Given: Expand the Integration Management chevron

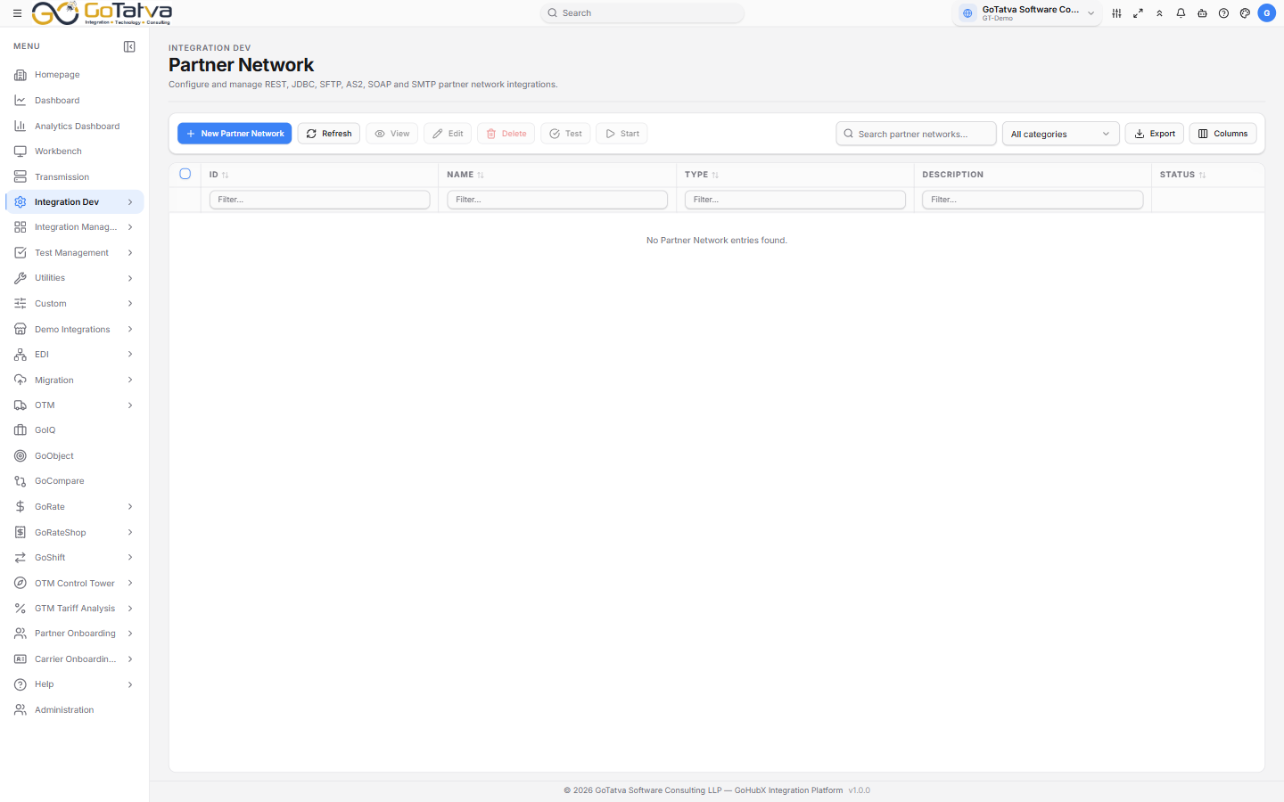Looking at the screenshot, I should (130, 227).
